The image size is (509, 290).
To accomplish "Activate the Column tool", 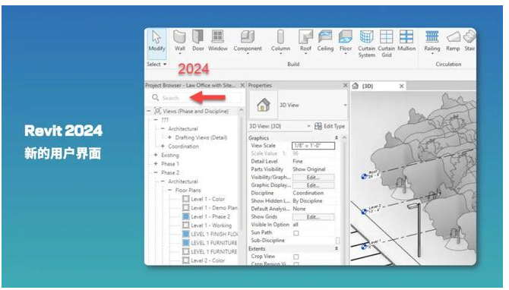I will pyautogui.click(x=280, y=41).
